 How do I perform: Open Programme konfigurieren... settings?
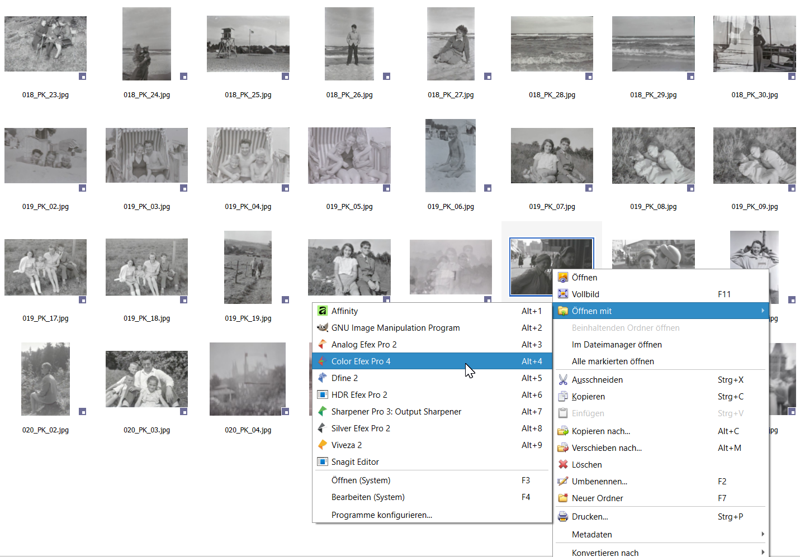[x=381, y=515]
